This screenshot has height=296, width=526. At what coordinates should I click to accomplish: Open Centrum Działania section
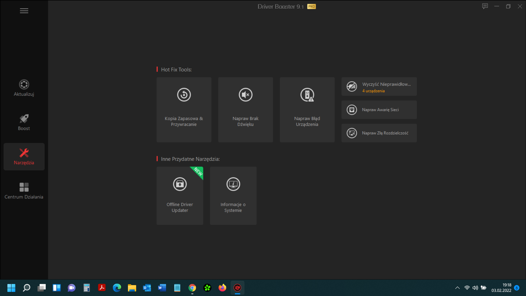click(x=24, y=191)
